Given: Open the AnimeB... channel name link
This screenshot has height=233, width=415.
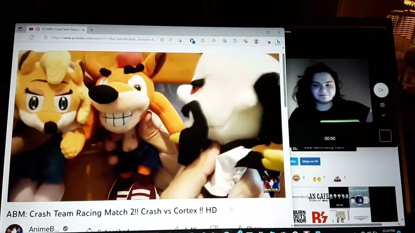Looking at the screenshot, I should click(x=44, y=229).
